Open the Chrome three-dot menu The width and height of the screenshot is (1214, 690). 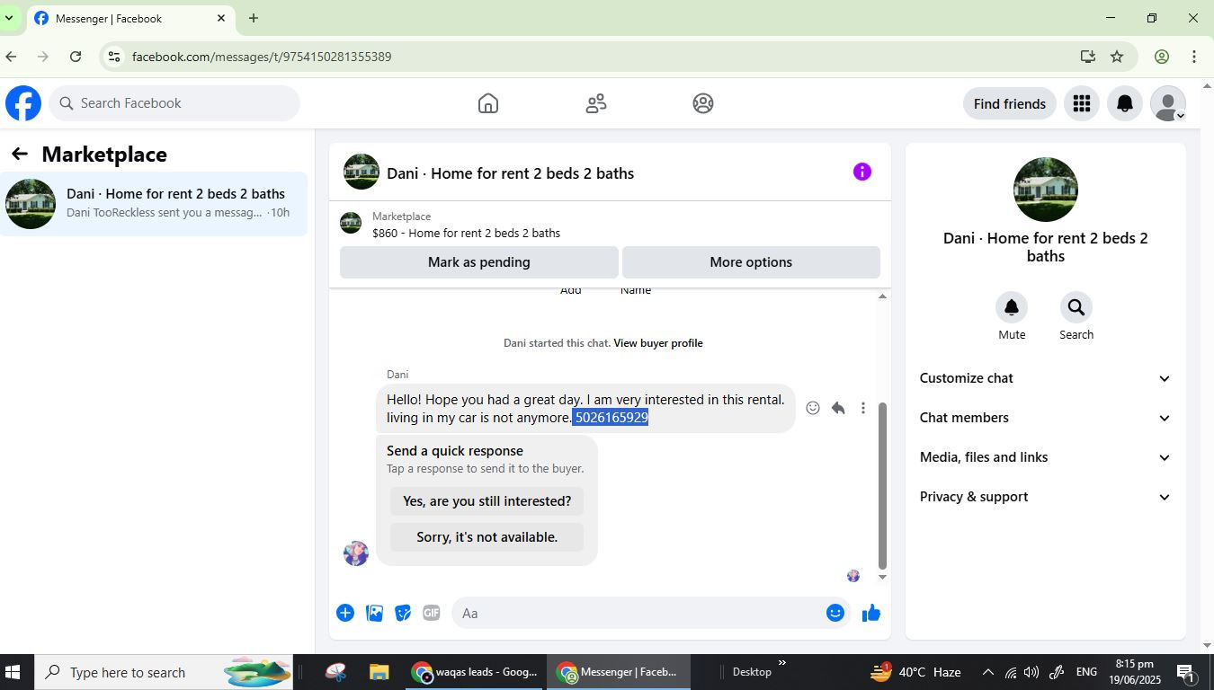1194,57
